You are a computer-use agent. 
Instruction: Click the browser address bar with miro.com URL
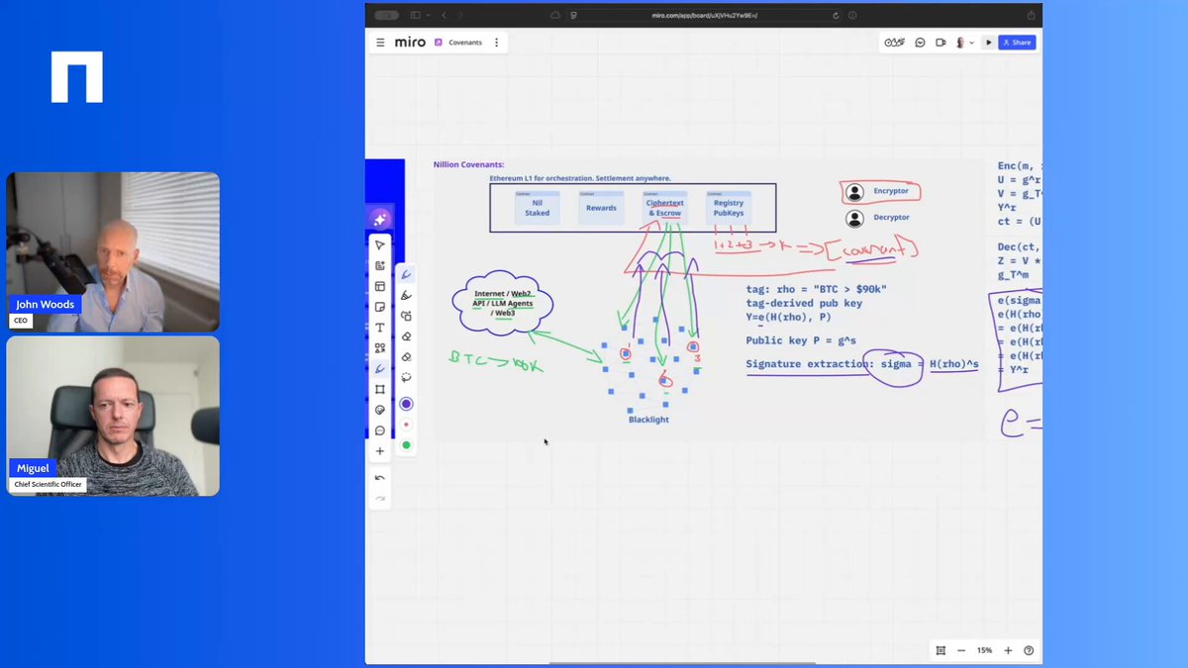pos(703,15)
